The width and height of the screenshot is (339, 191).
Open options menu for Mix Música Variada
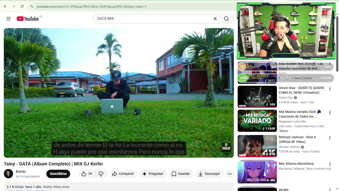tap(330, 112)
